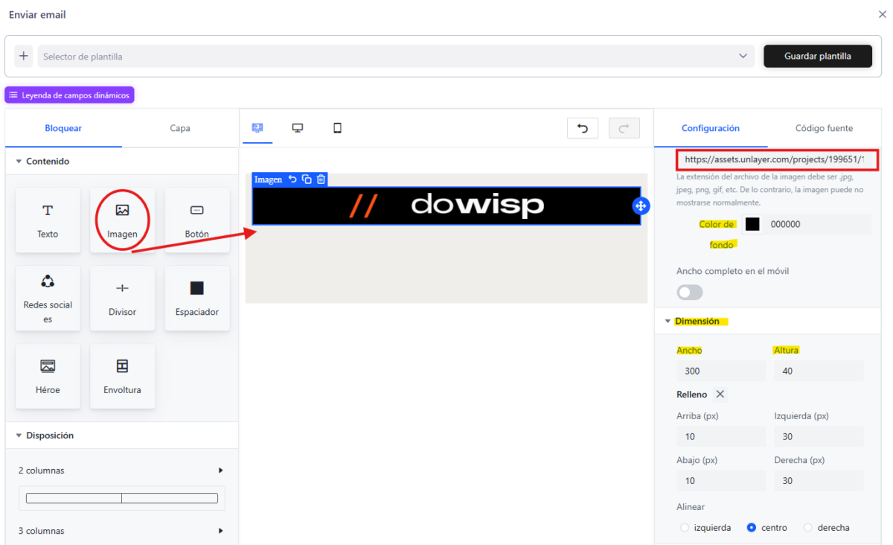Click the Izquierda padding field
The height and width of the screenshot is (545, 893).
pos(819,436)
